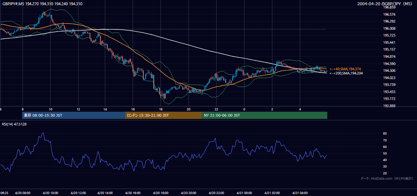
Task: Click the 06:25 bottom time label
Action: (x=4, y=193)
